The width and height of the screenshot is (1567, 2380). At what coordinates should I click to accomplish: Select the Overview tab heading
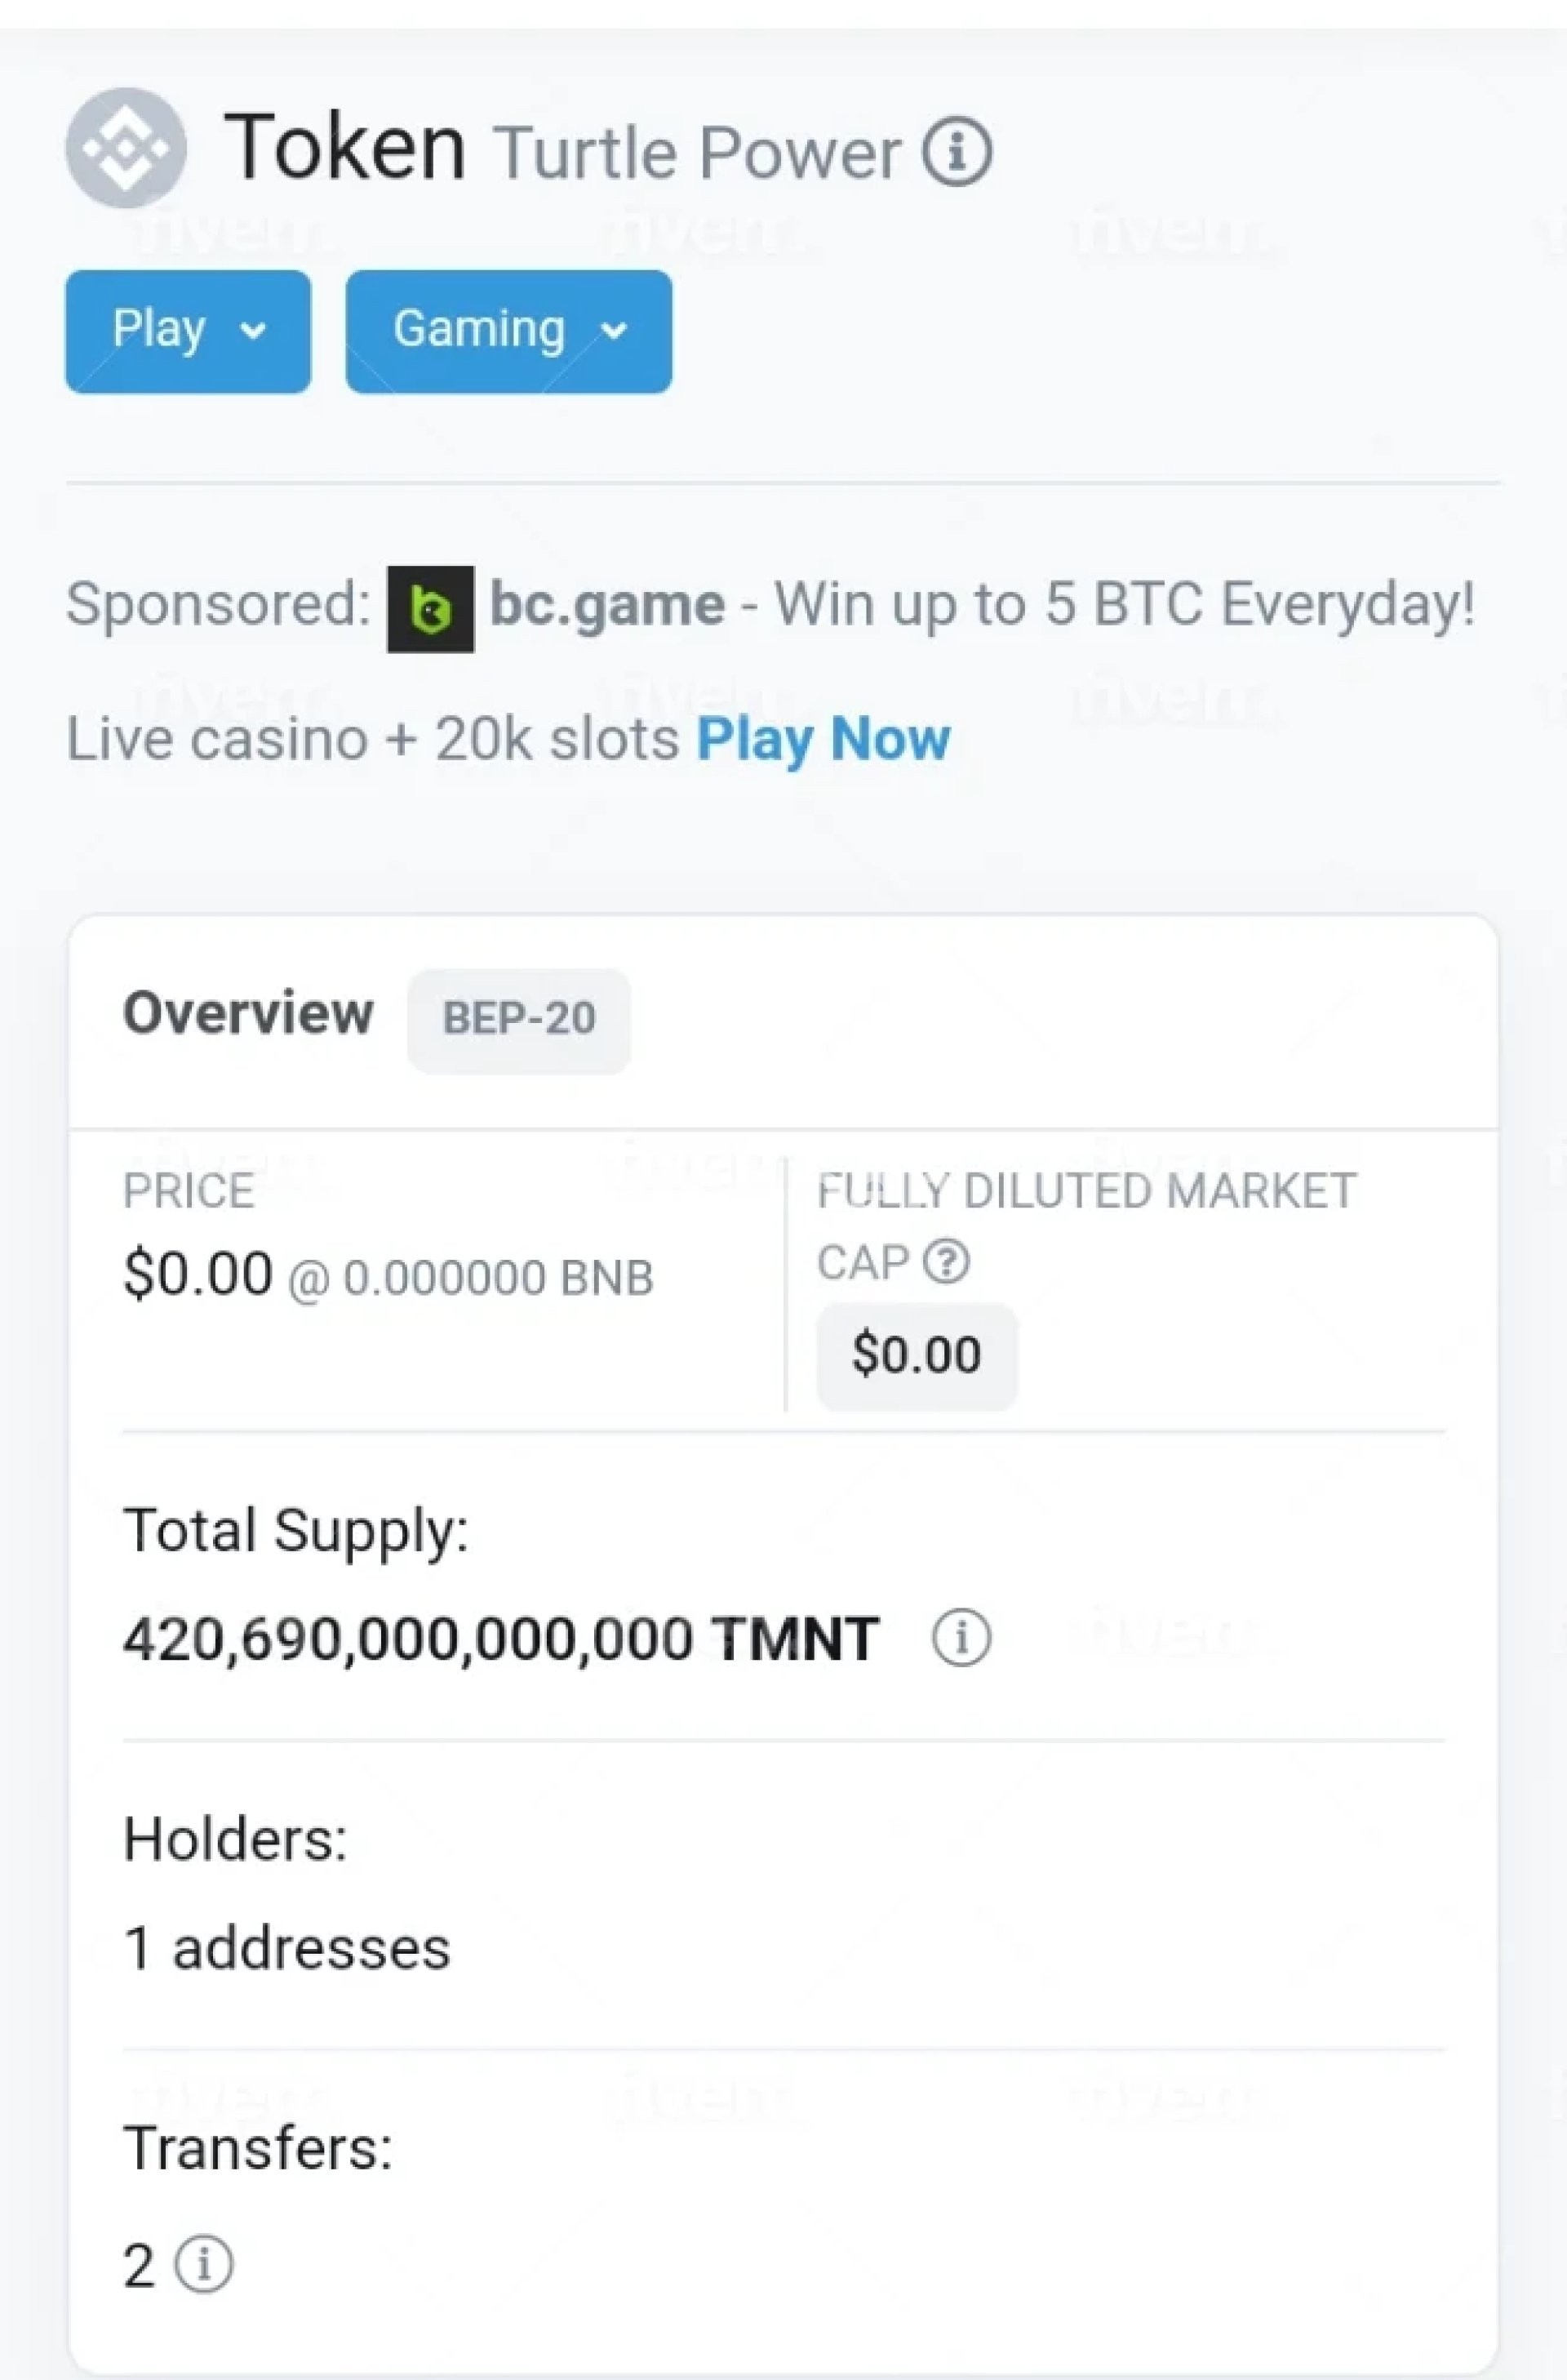coord(248,1013)
